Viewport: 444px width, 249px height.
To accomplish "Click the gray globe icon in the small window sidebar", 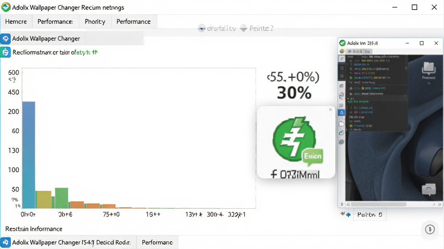I will pyautogui.click(x=342, y=142).
